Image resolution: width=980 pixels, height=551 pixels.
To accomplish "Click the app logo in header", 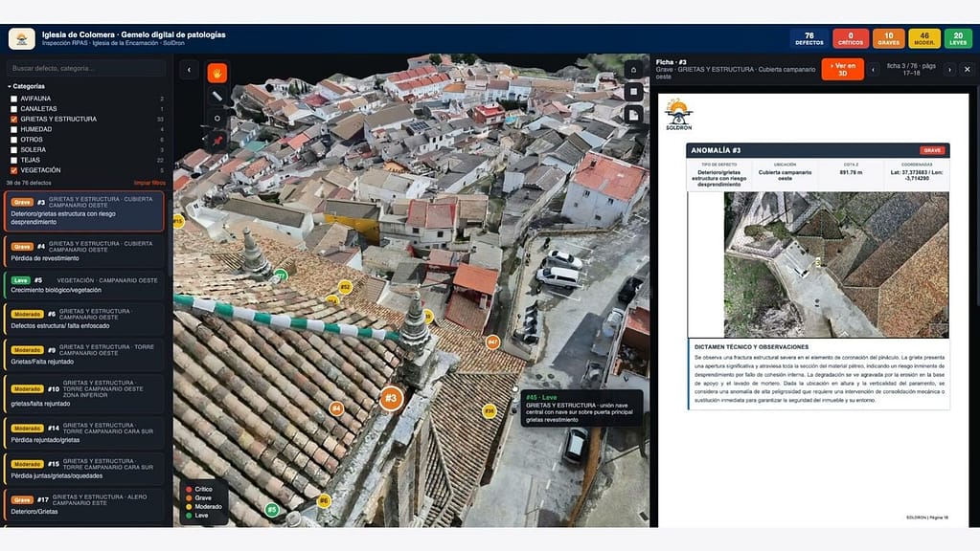I will point(22,38).
